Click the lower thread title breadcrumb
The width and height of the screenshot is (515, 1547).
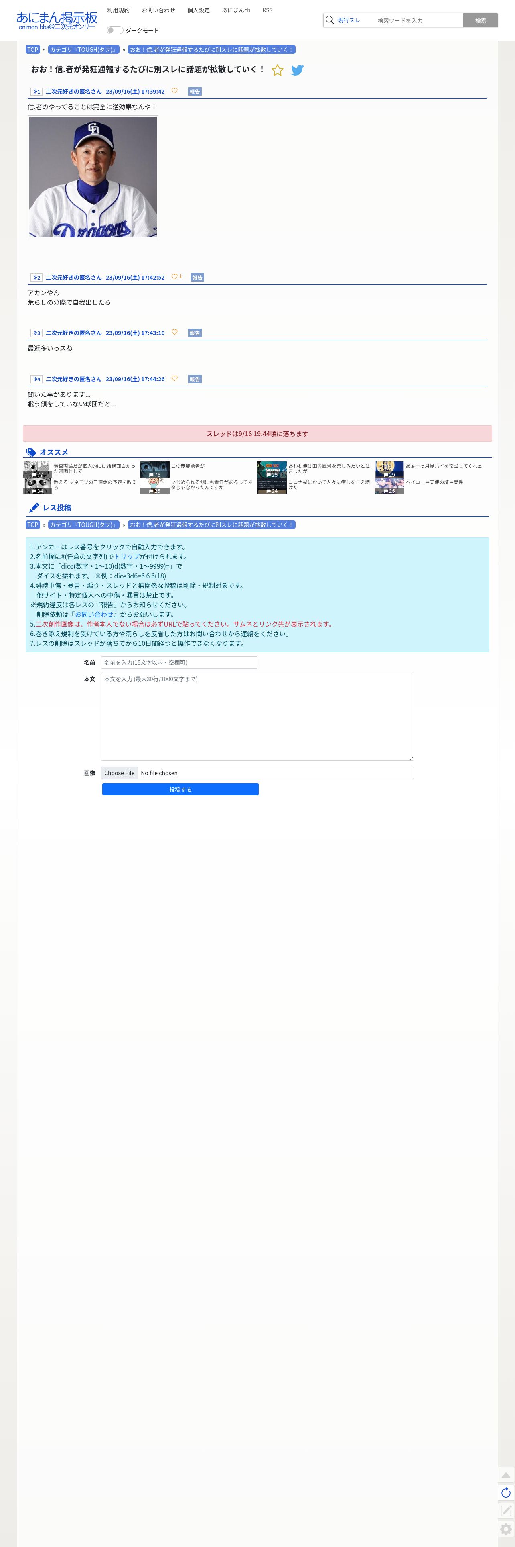212,525
